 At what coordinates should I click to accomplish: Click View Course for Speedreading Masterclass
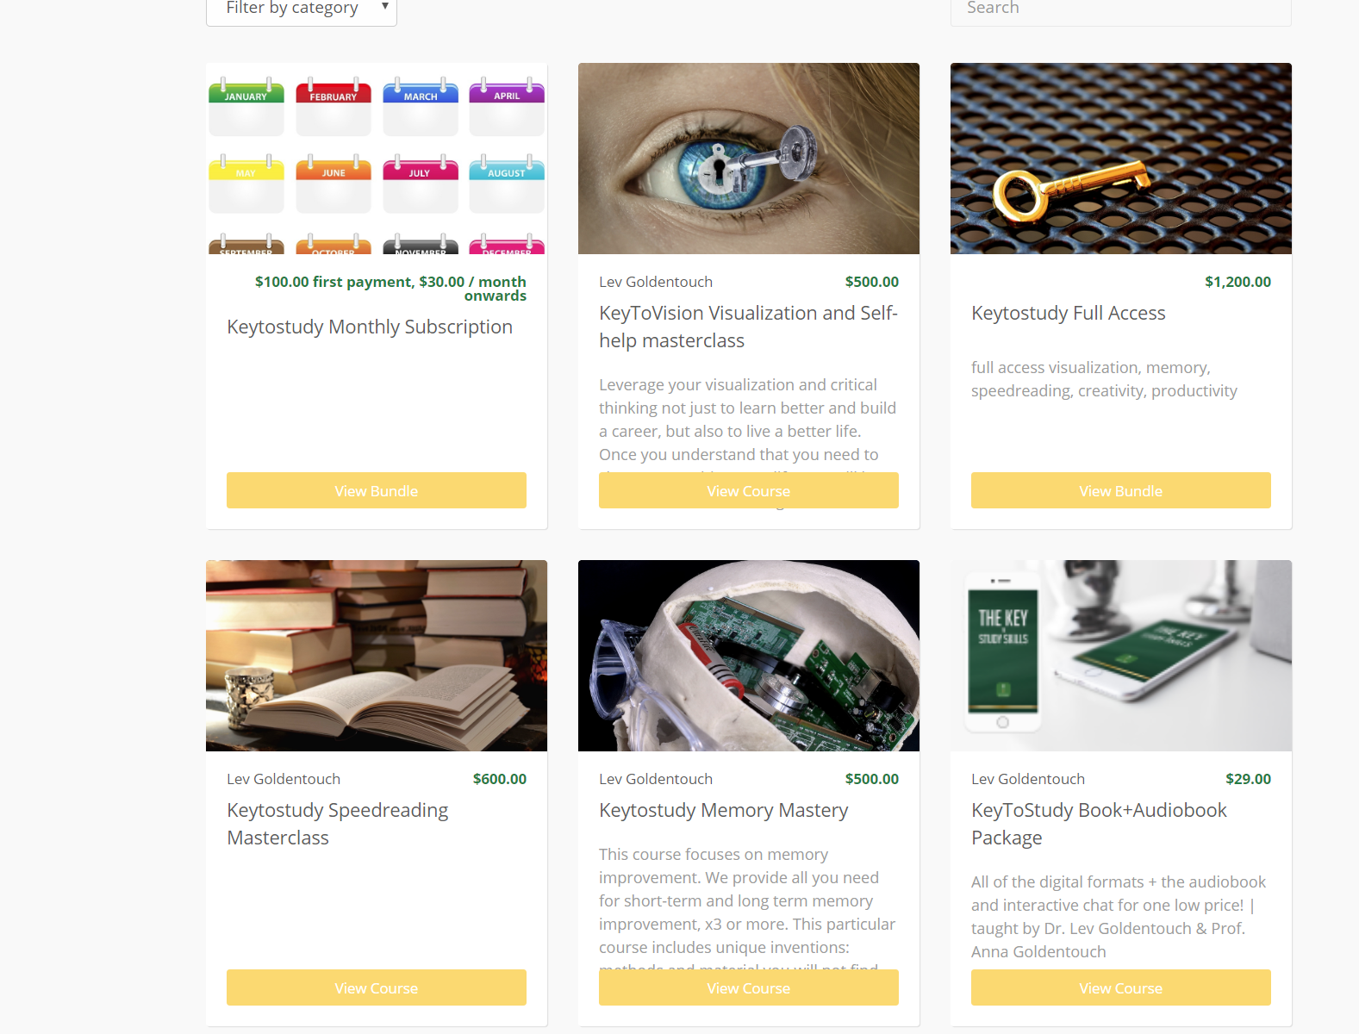377,987
